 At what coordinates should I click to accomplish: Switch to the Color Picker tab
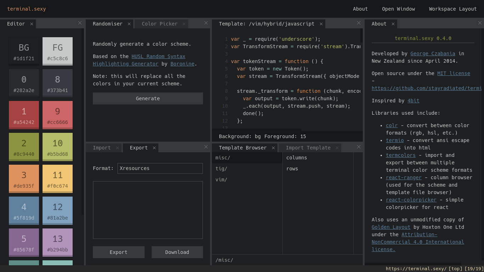click(x=159, y=23)
